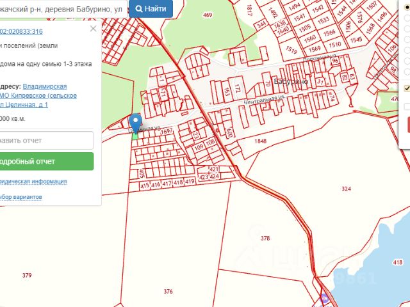Open cadastral number 020833:316 link
This screenshot has height=307, width=410.
coord(21,31)
